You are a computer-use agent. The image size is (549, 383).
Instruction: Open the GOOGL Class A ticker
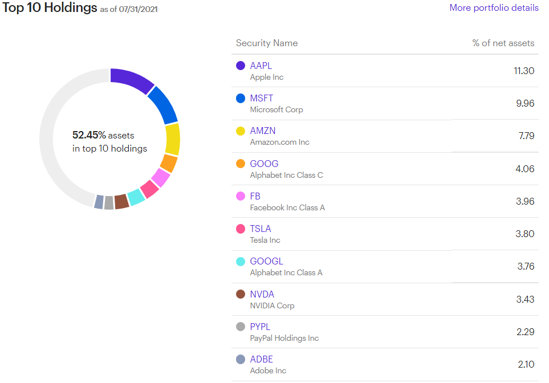pos(266,261)
